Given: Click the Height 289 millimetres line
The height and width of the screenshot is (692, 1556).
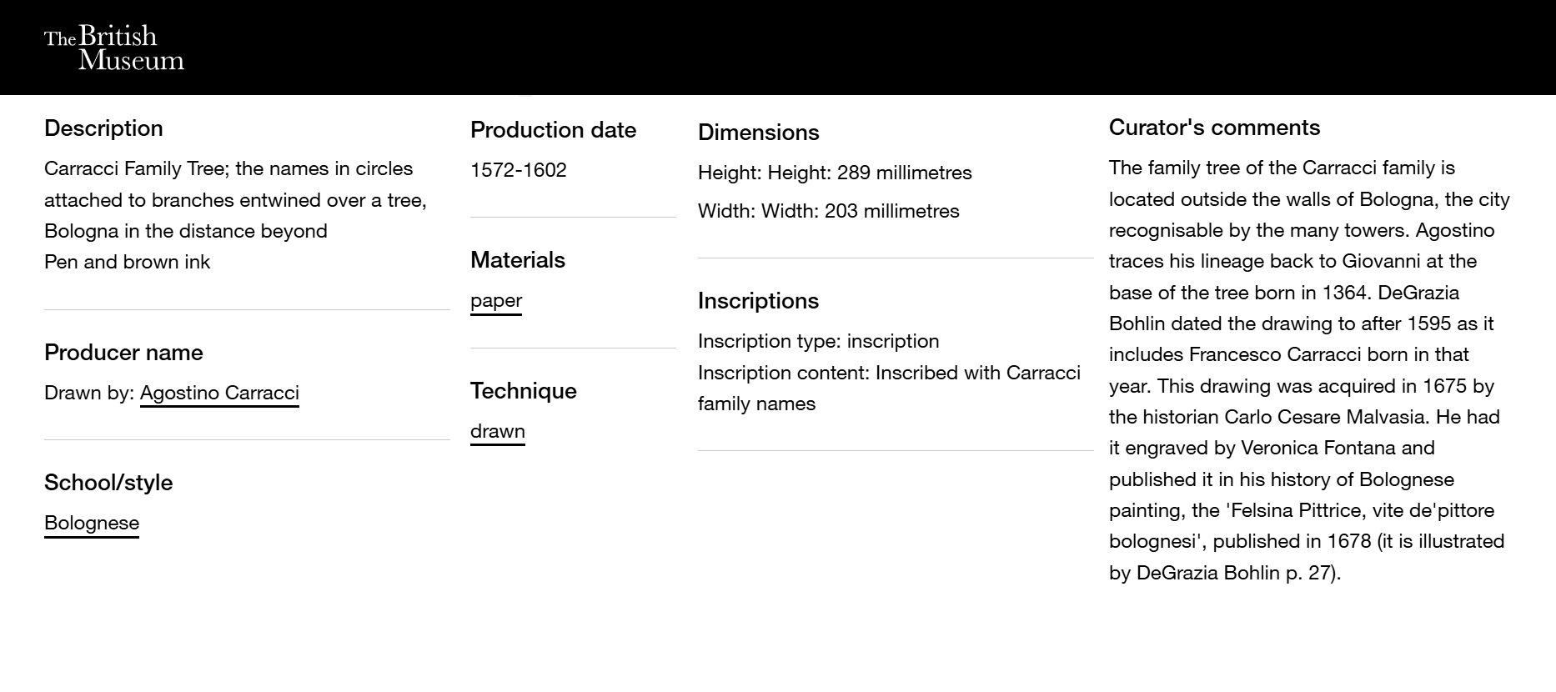Looking at the screenshot, I should (835, 173).
